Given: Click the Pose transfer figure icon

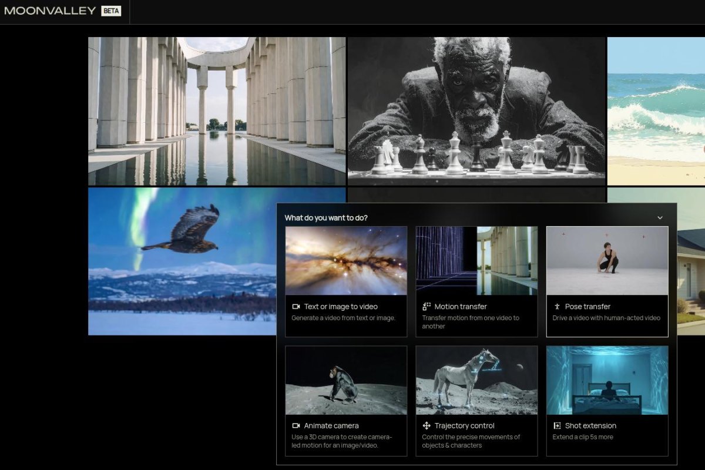Looking at the screenshot, I should coord(557,307).
